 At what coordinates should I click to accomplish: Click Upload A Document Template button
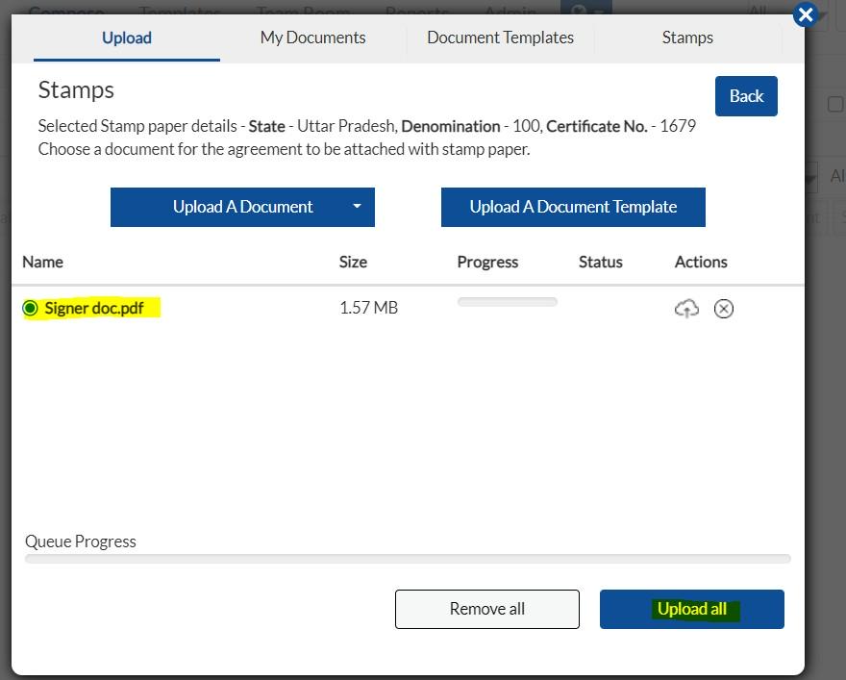point(573,207)
